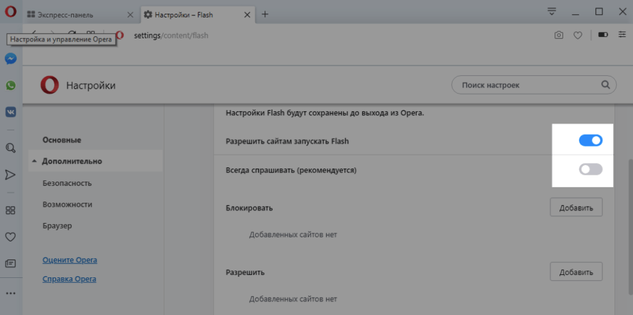Open Безопасность settings section

(x=67, y=183)
